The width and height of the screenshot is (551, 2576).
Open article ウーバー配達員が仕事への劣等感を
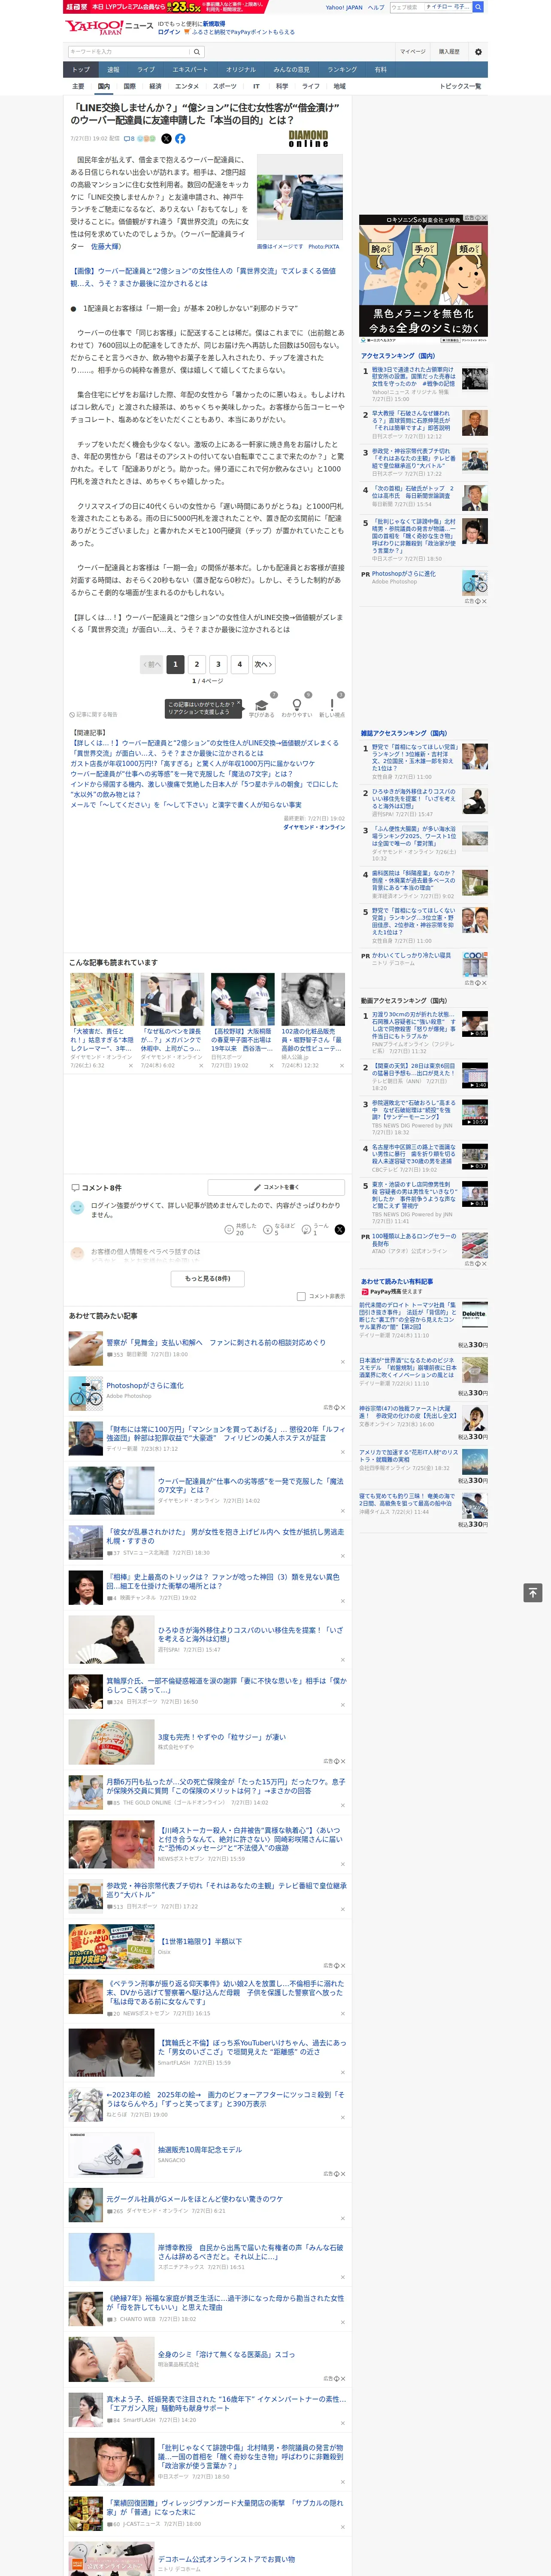point(250,1485)
